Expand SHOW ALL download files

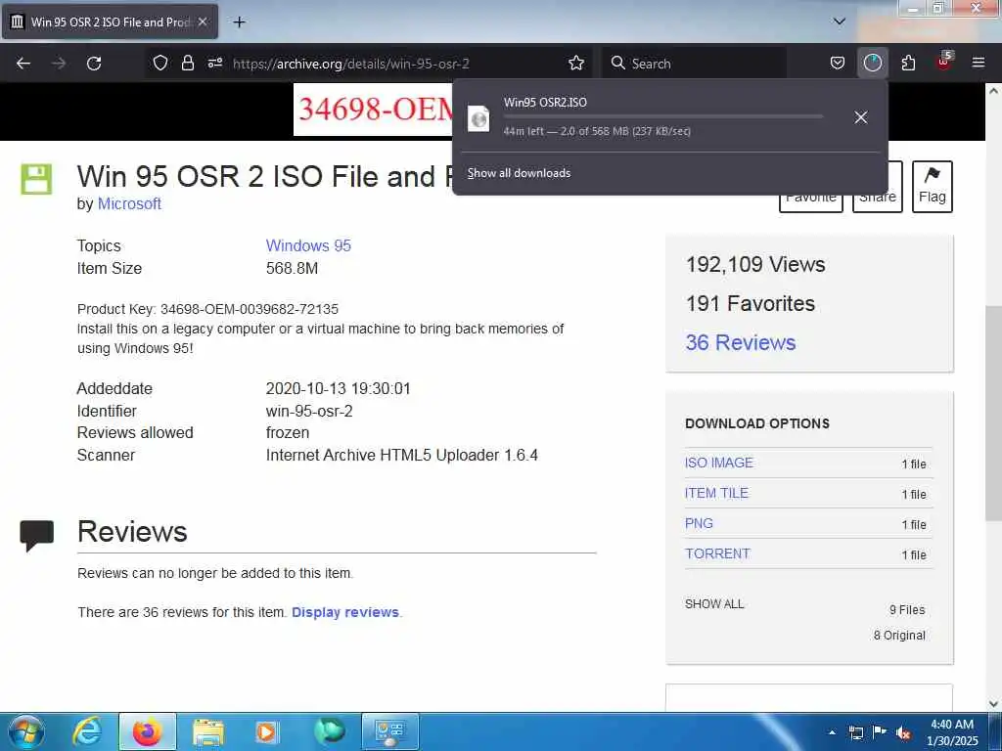713,604
